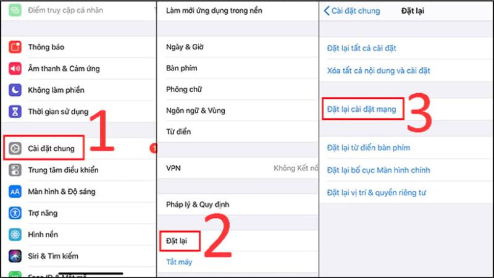Select the Không làm phiền moon icon
Screen dimensions: 494x278
pos(15,90)
